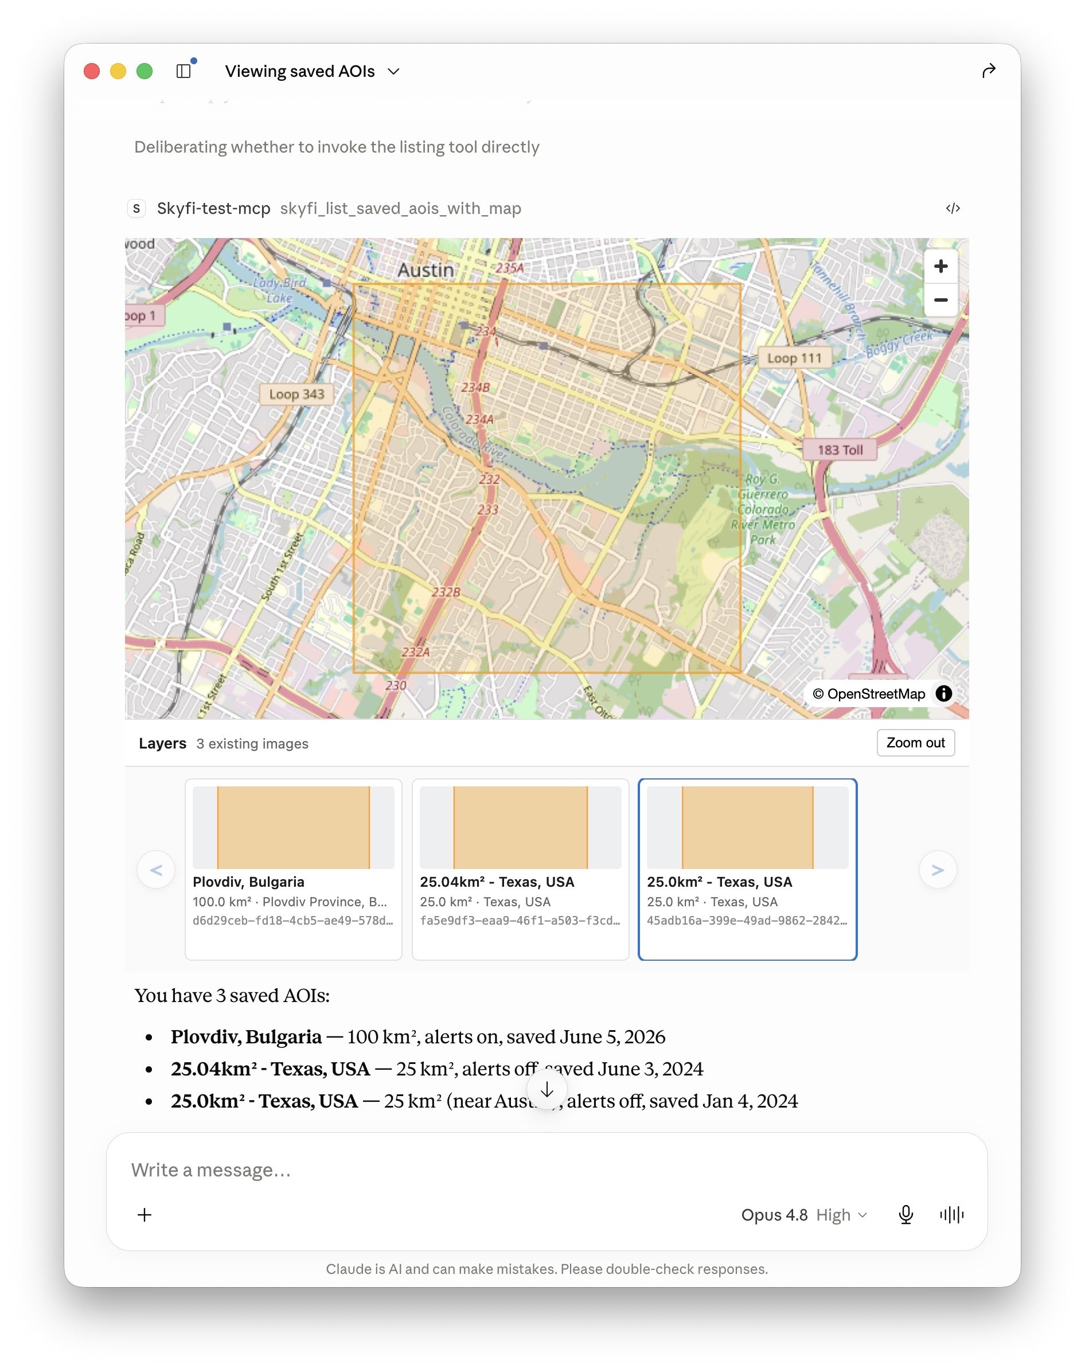Click the © OpenStreetMap link
The height and width of the screenshot is (1372, 1085).
click(869, 693)
